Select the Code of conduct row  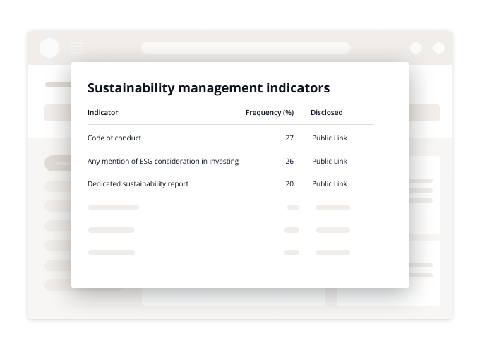coord(231,138)
